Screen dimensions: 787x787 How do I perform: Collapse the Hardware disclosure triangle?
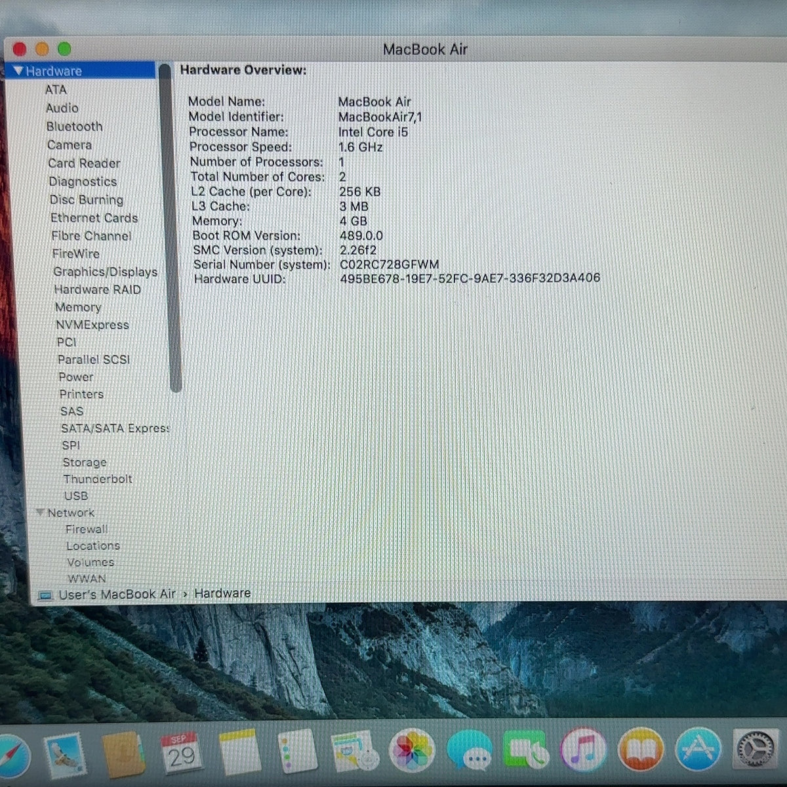(x=18, y=70)
